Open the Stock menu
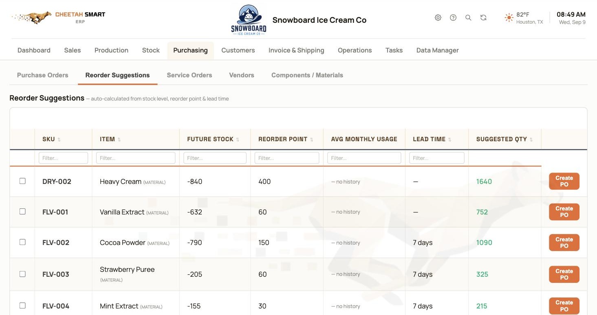 [x=151, y=50]
